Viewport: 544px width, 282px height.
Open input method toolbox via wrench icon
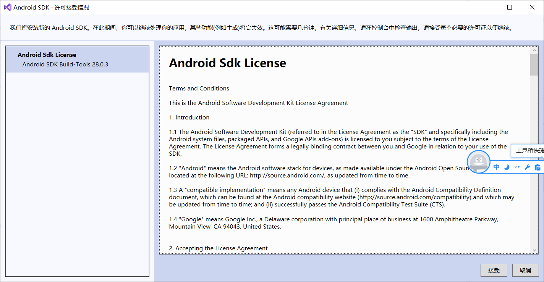pos(527,167)
